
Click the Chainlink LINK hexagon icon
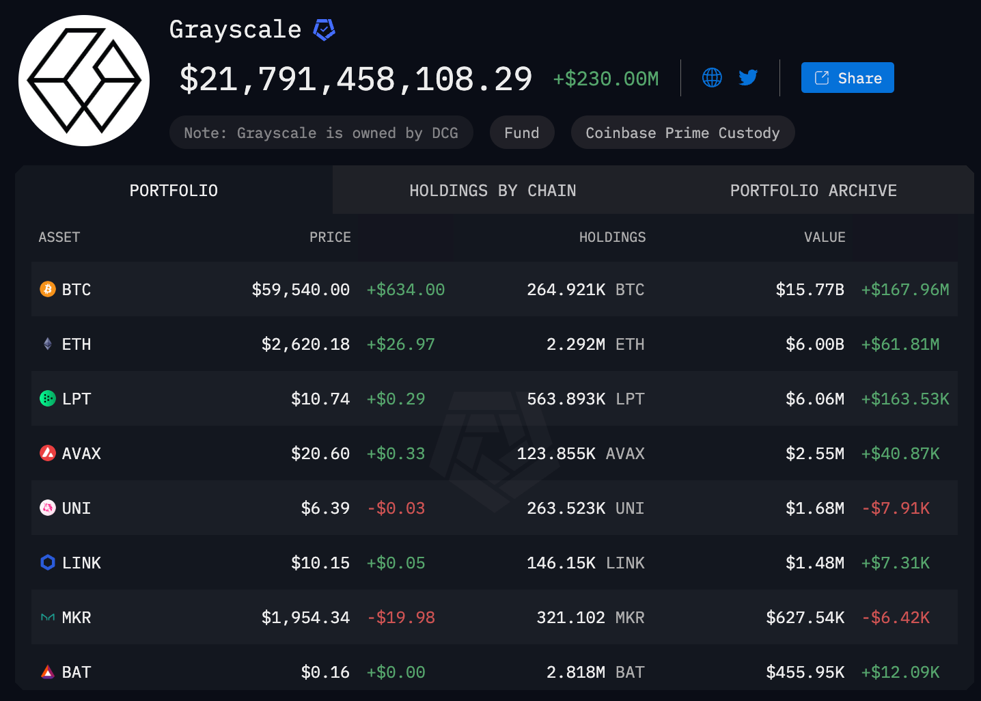pos(48,562)
